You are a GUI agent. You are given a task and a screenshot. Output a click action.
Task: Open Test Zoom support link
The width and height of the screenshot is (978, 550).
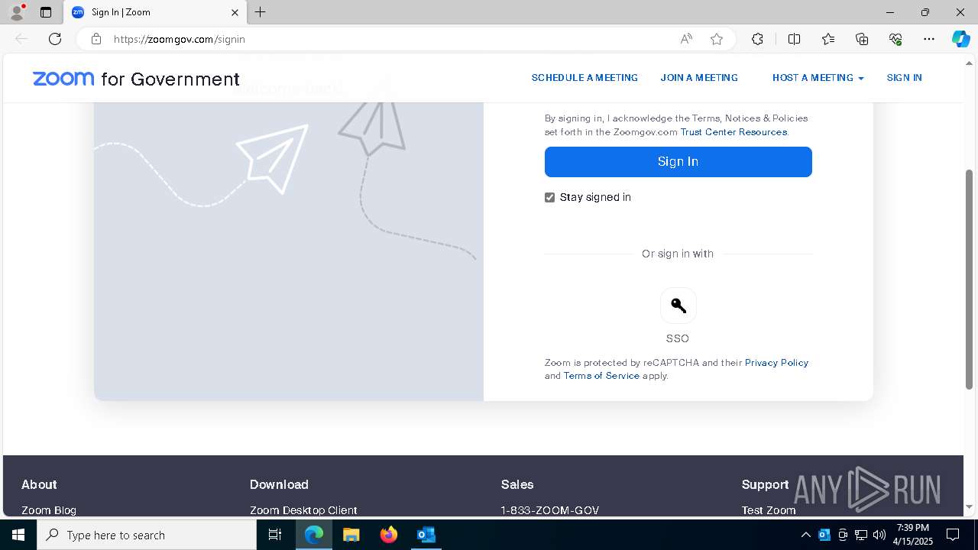[x=769, y=510]
